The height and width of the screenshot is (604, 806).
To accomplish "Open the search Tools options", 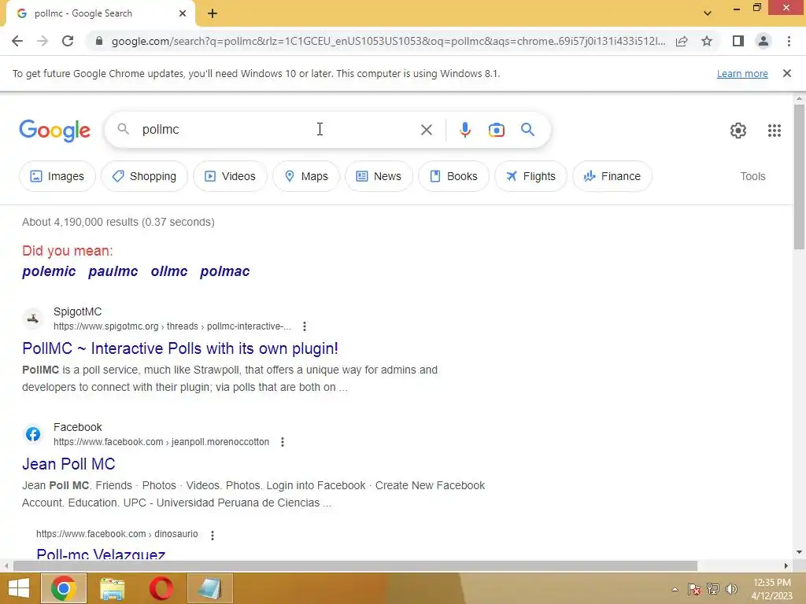I will (x=752, y=176).
